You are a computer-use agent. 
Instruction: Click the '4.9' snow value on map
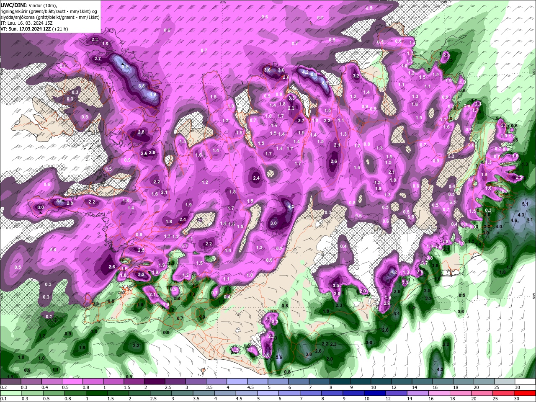[152, 95]
